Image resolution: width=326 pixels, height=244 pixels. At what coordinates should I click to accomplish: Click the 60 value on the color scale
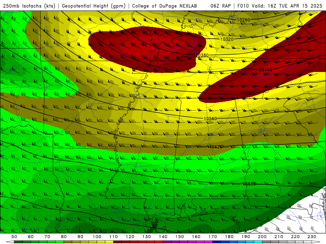coord(31,237)
